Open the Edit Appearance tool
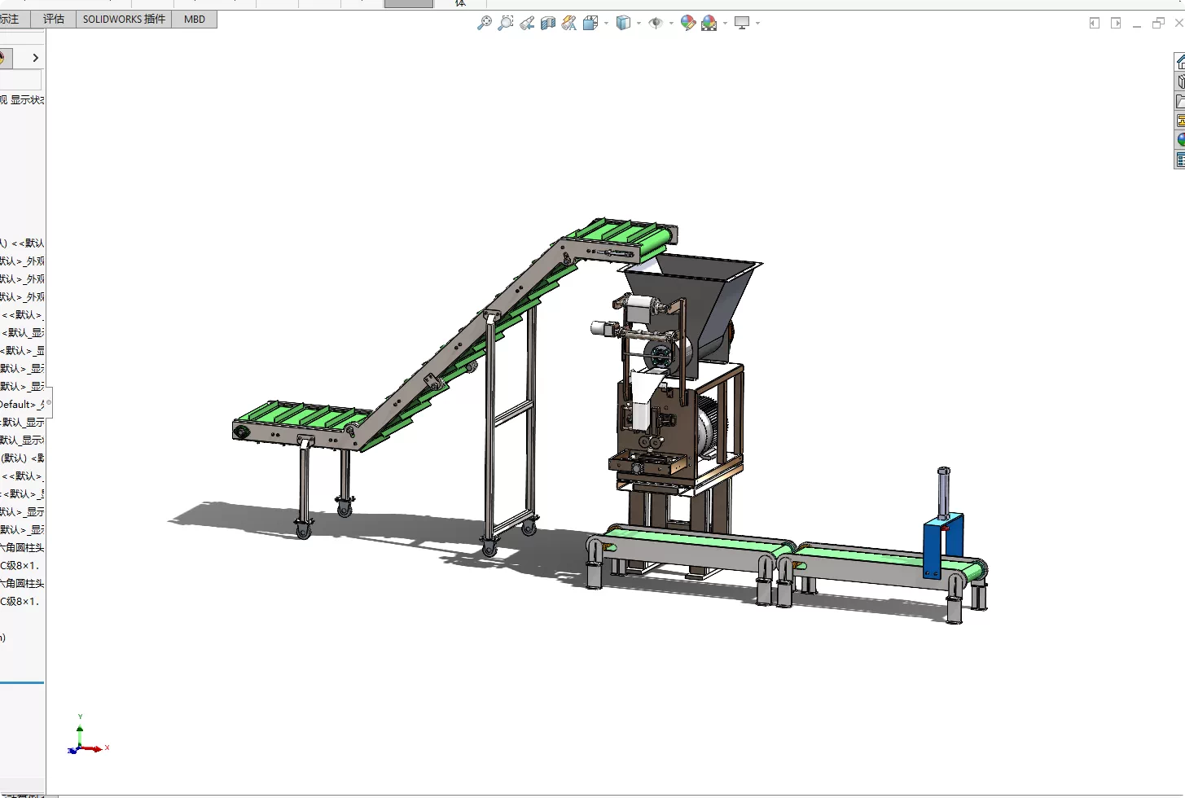This screenshot has width=1185, height=798. pyautogui.click(x=688, y=23)
